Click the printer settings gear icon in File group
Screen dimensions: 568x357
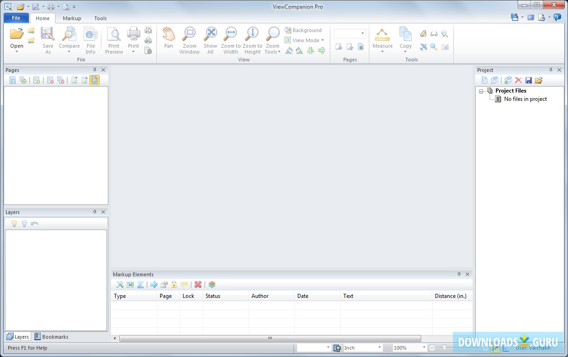click(148, 50)
